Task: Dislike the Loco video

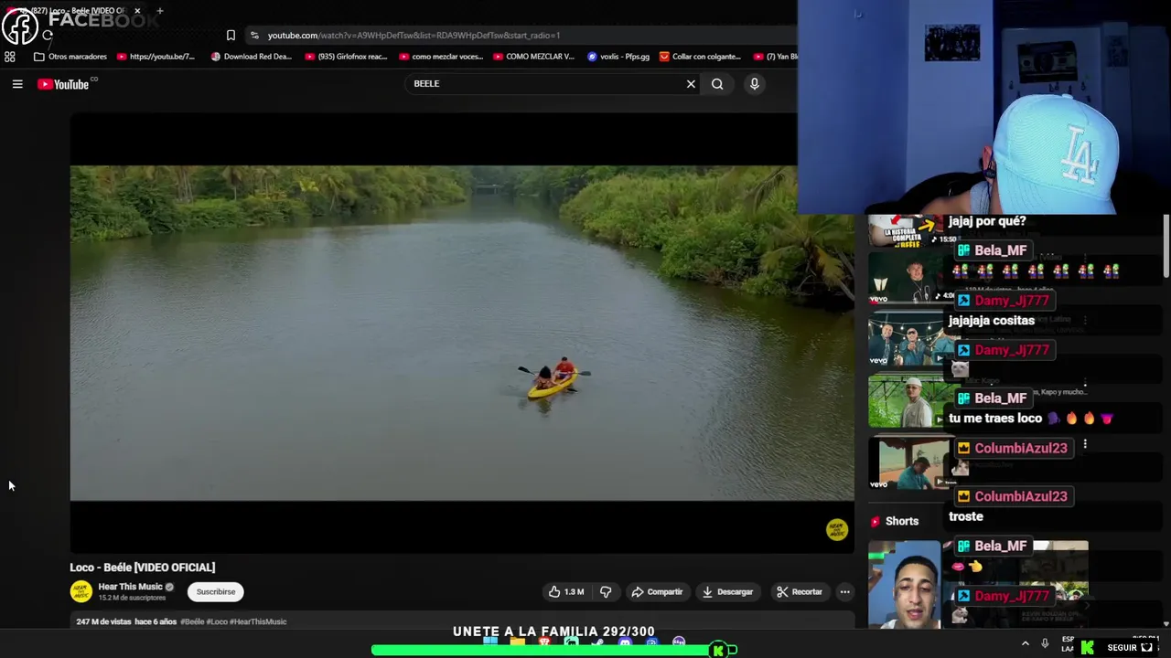Action: tap(606, 592)
